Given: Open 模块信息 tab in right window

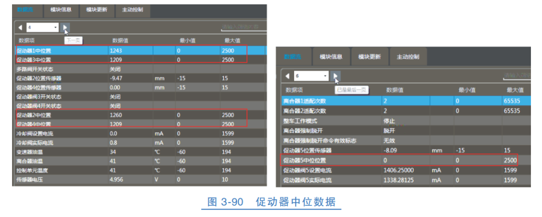Looking at the screenshot, I should coord(331,57).
